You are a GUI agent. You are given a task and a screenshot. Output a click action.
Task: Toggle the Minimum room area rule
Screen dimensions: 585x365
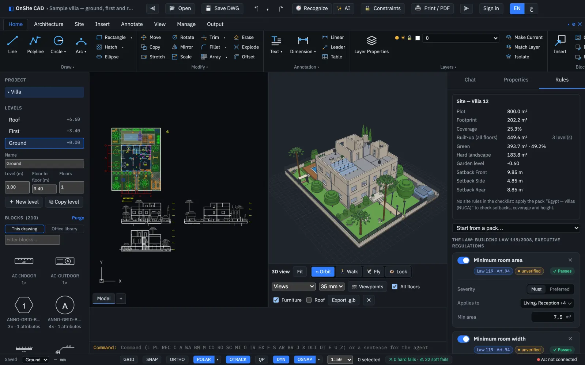(464, 260)
